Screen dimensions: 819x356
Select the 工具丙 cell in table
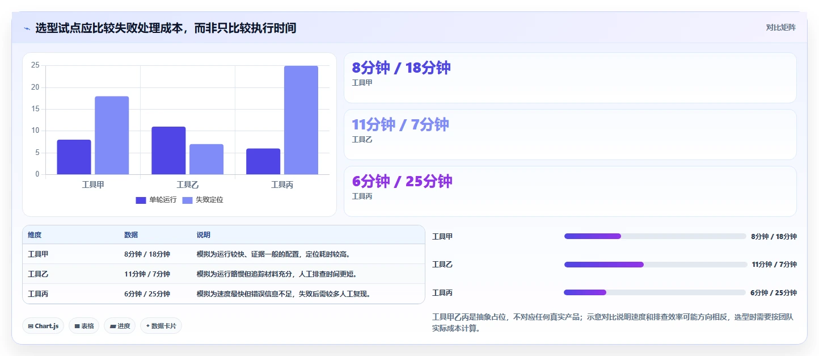[x=38, y=294]
